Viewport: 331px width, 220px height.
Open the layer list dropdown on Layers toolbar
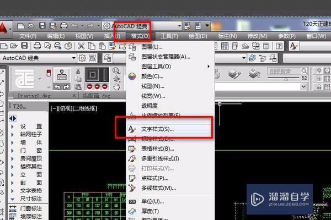click(244, 58)
